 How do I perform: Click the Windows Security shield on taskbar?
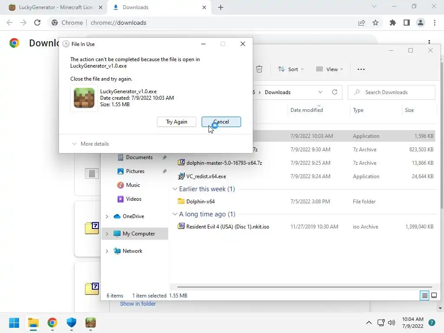72,323
